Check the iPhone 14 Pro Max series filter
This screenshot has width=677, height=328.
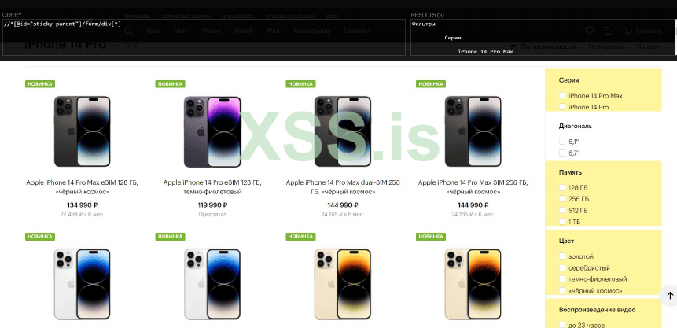click(562, 95)
